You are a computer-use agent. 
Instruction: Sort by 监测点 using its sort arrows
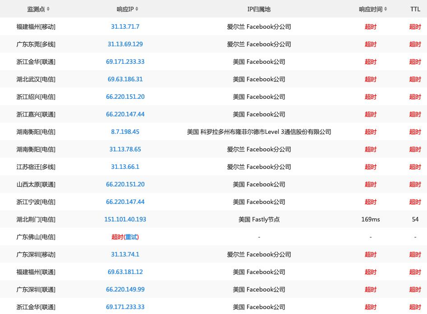48,9
